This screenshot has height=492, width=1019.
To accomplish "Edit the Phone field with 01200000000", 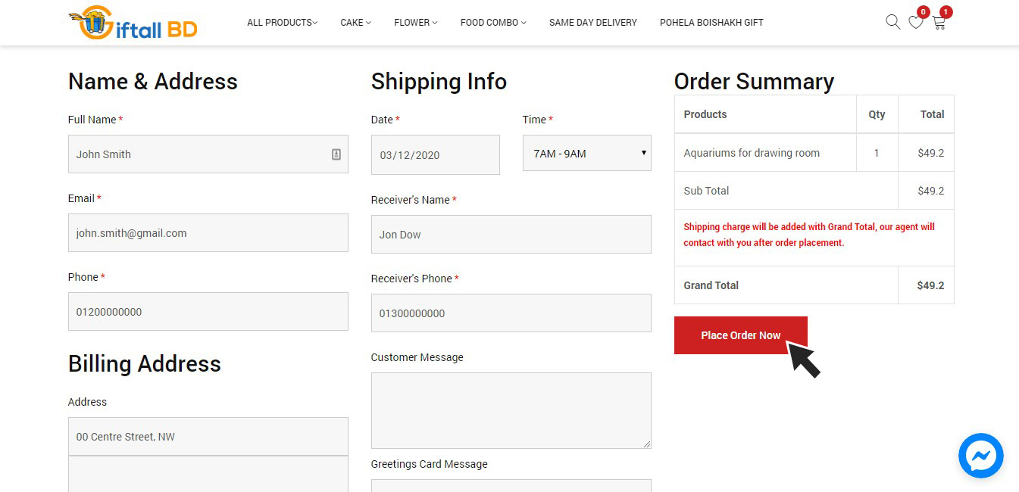I will point(208,312).
